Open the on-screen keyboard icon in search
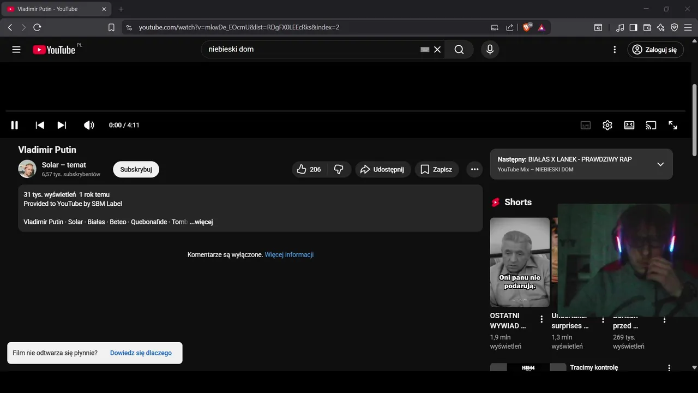This screenshot has width=698, height=393. pyautogui.click(x=425, y=50)
